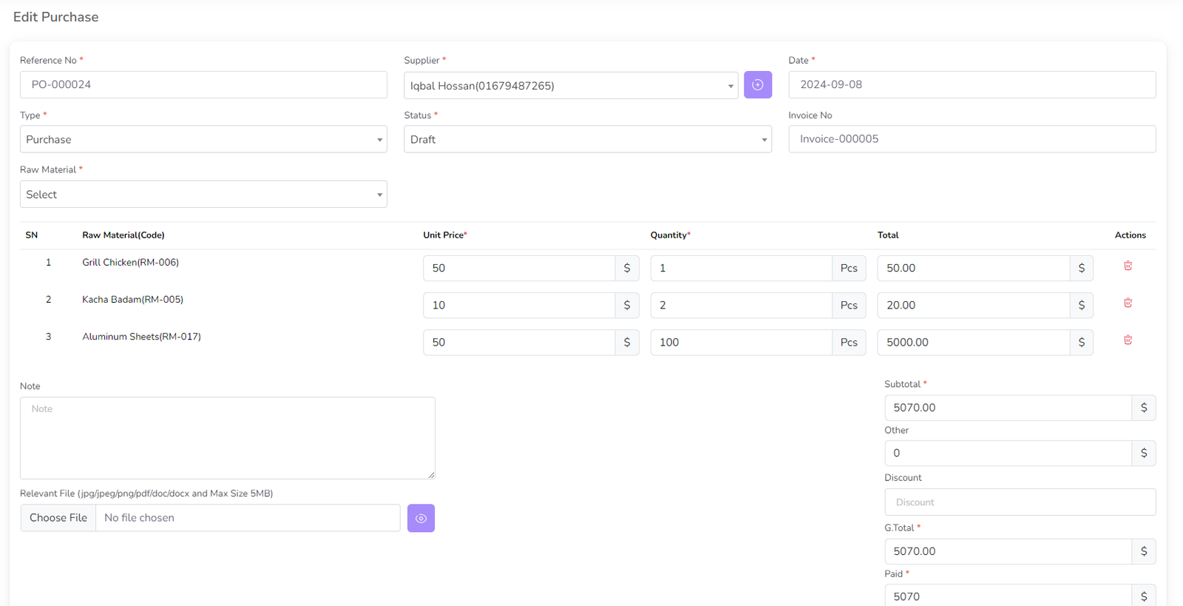Open the Raw Material select dropdown
Viewport: 1183px width, 606px height.
tap(203, 195)
